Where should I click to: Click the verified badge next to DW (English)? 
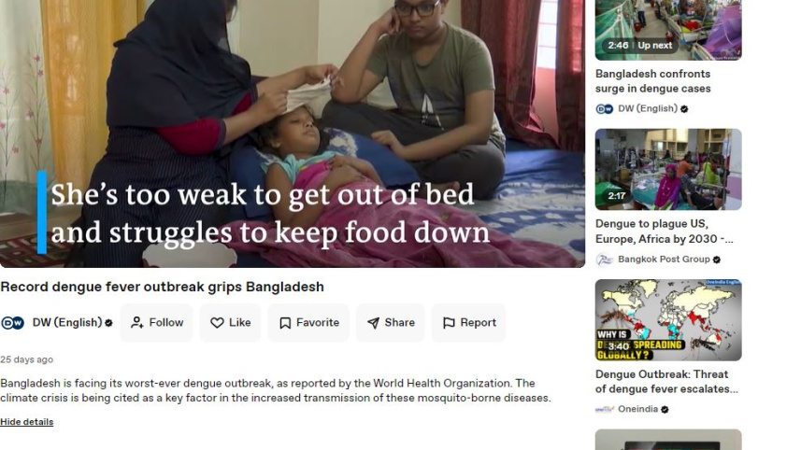pos(108,323)
